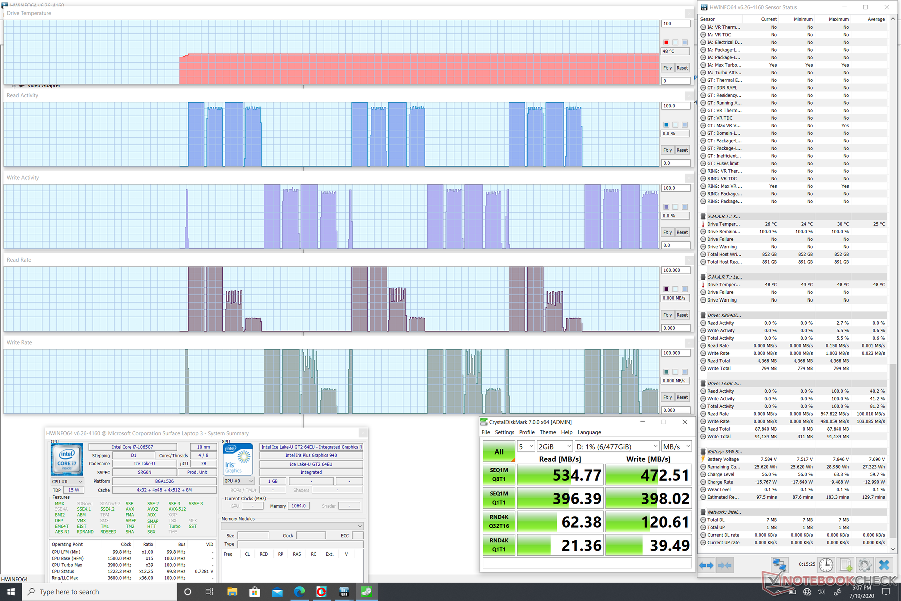
Task: Open test count dropdown showing 5
Action: [526, 446]
